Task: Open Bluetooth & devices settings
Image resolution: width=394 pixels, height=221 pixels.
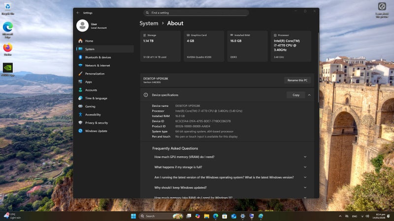Action: click(105, 57)
